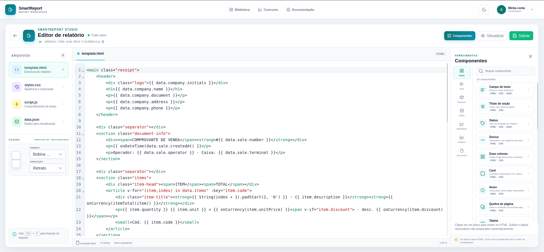Select the data.json file
The height and width of the screenshot is (252, 544).
[x=39, y=122]
